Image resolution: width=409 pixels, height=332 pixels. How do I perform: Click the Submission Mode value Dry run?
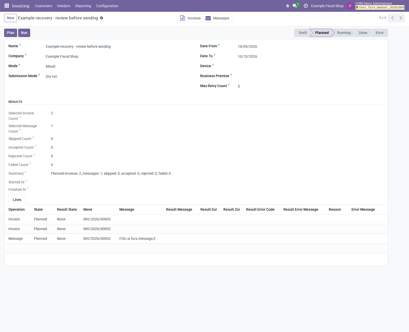click(51, 76)
